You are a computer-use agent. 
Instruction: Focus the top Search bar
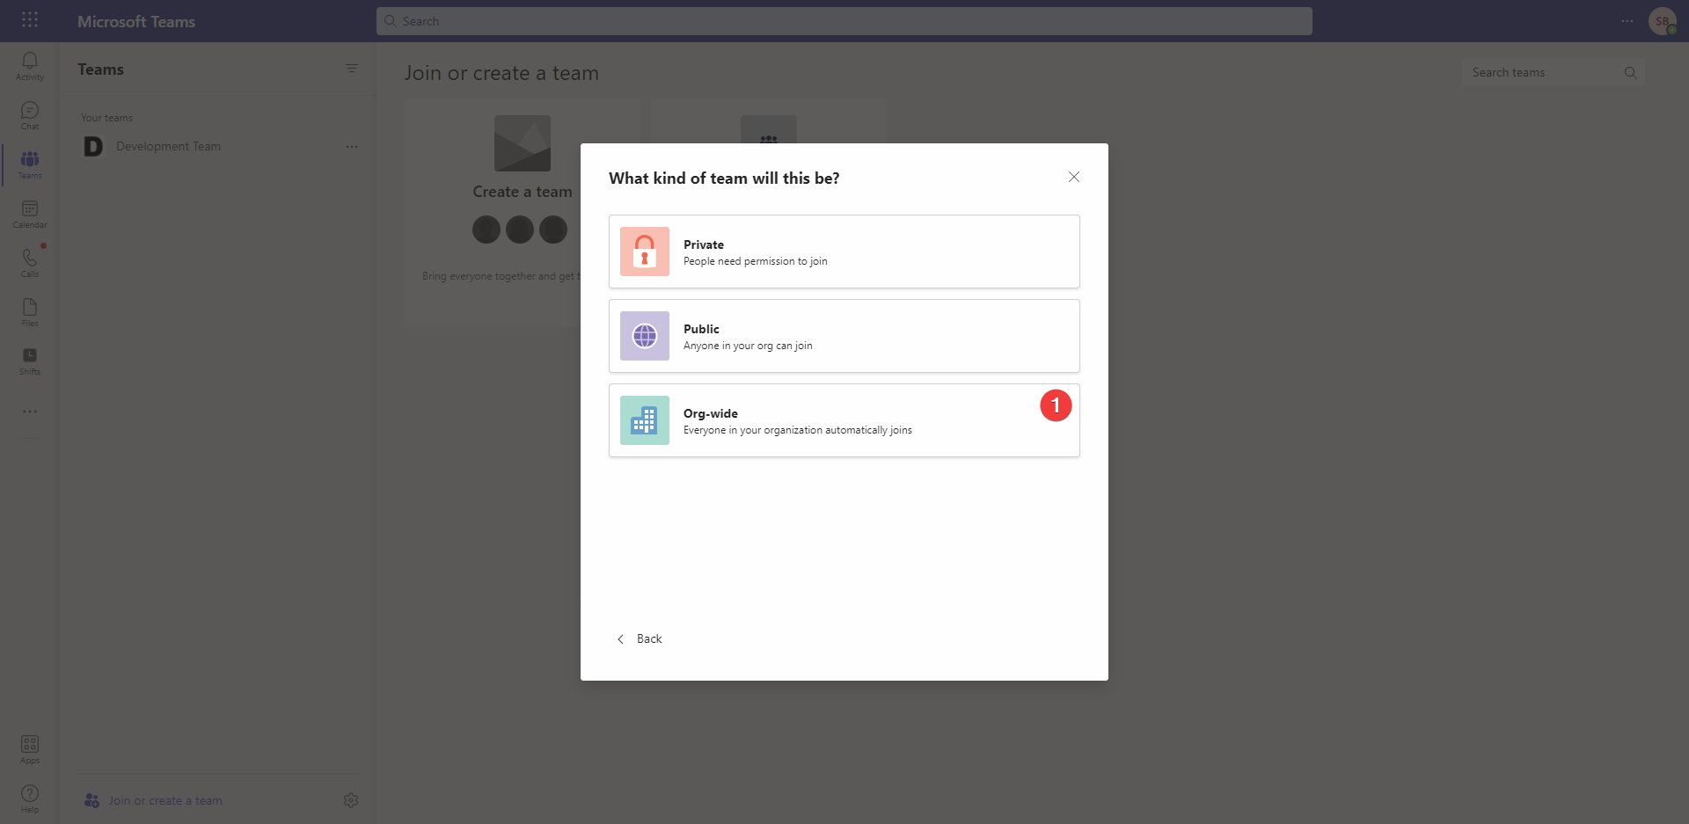click(844, 21)
